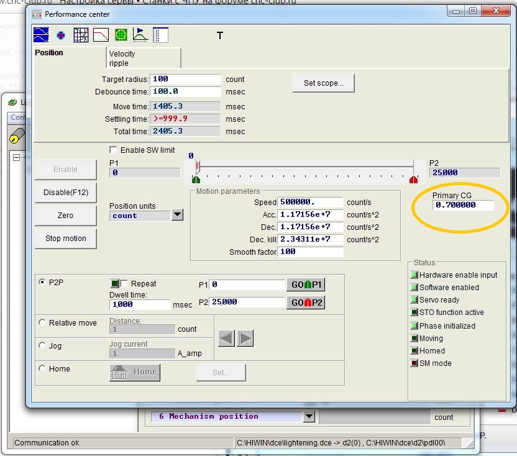Click the jog left arrow button
This screenshot has height=456, width=517.
click(227, 339)
